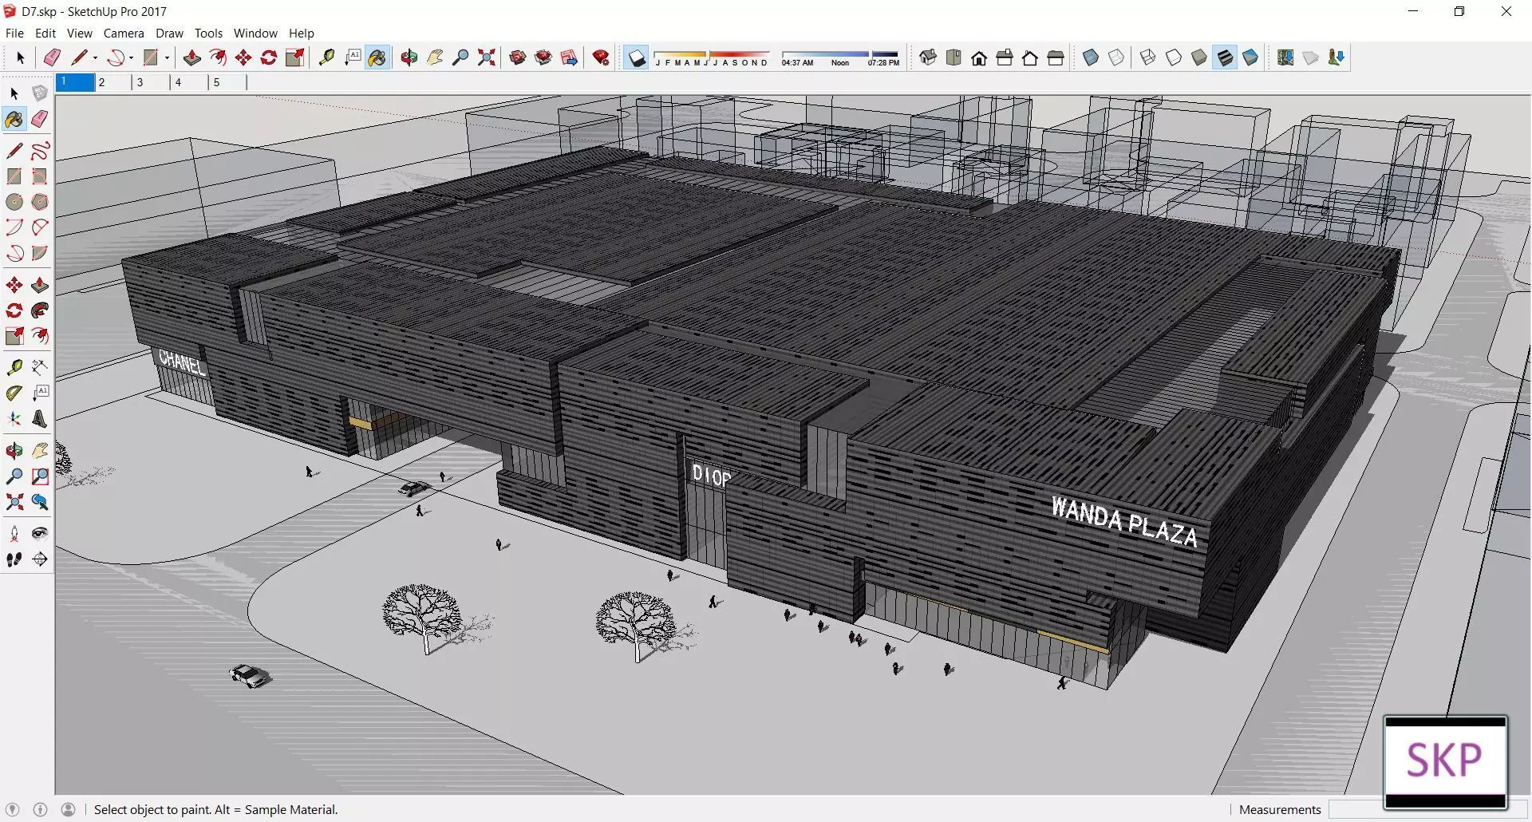Click the geo-location status bar icon
1532x822 pixels.
[x=12, y=809]
